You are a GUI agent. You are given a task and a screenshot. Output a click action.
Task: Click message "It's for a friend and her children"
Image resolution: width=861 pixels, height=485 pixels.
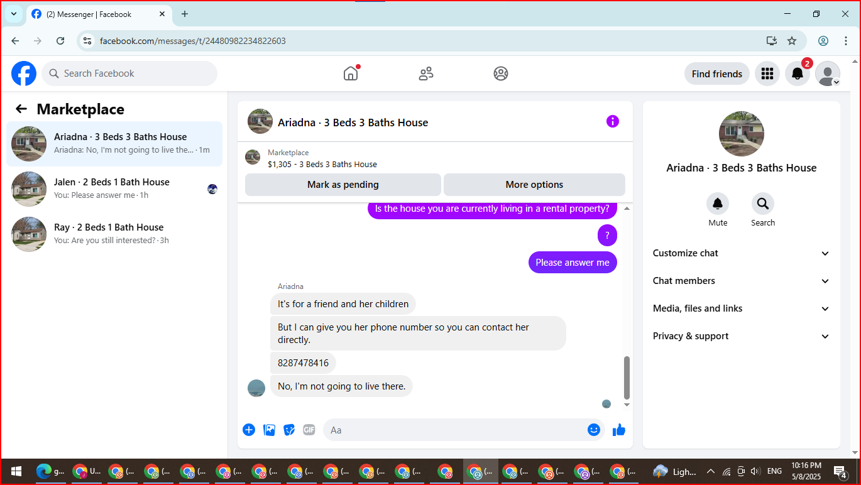pyautogui.click(x=343, y=304)
